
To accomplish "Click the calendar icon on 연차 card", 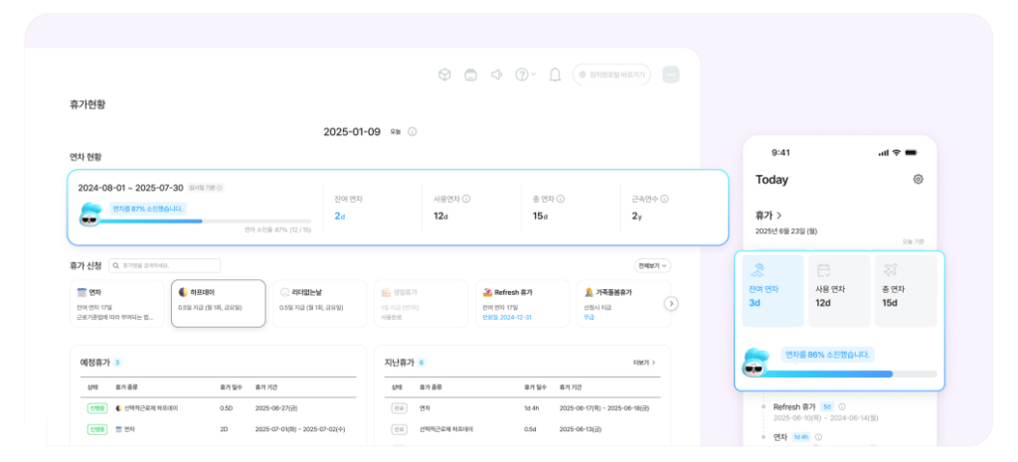I will tap(82, 293).
